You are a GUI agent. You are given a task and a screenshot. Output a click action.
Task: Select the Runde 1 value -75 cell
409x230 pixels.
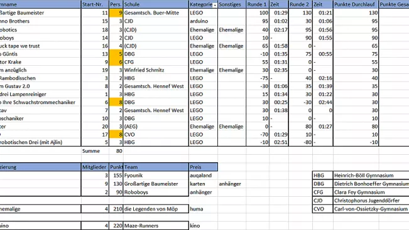(258, 78)
